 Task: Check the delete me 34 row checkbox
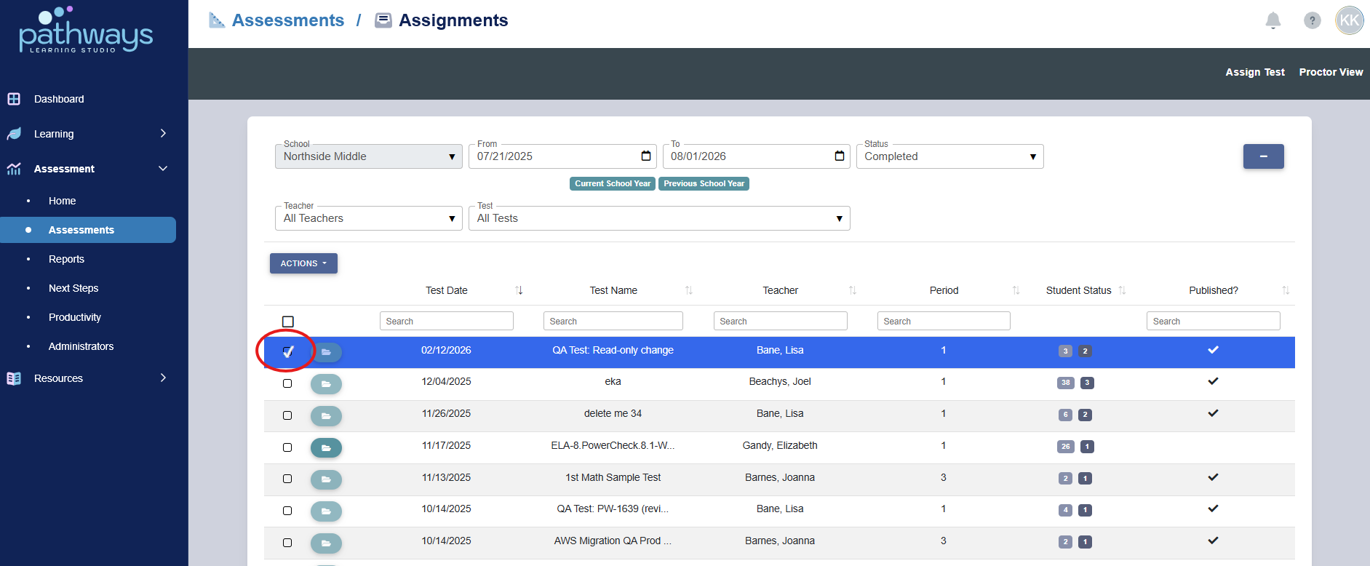click(x=287, y=415)
